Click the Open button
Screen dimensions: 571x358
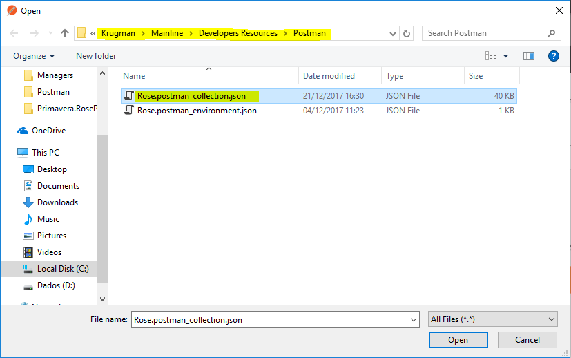[x=458, y=340]
